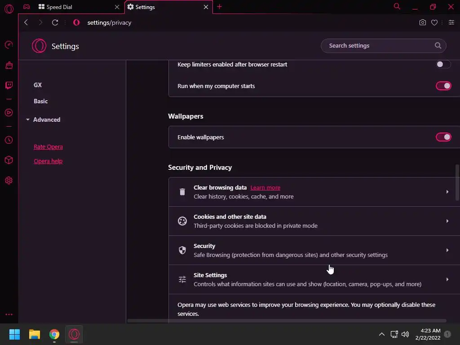The width and height of the screenshot is (460, 345).
Task: Click Opera GX taskbar icon
Action: [x=74, y=334]
